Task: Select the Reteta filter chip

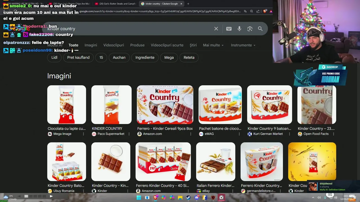Action: coord(189,58)
